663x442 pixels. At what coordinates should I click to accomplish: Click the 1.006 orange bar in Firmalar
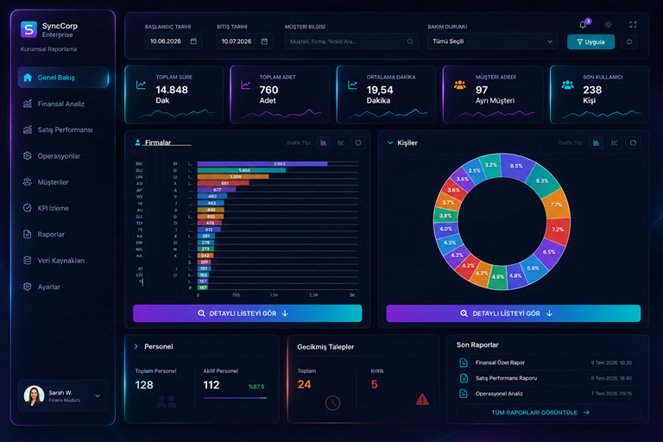pyautogui.click(x=233, y=177)
